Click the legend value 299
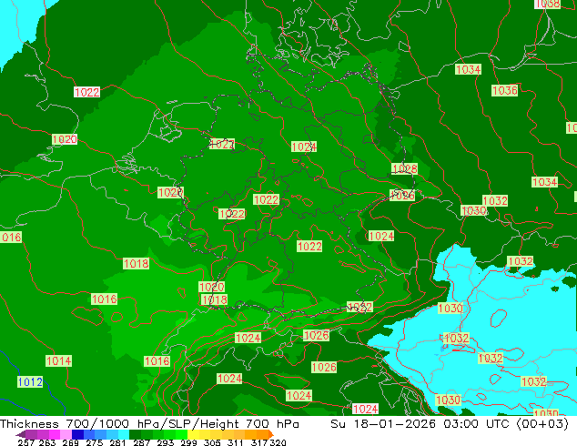This screenshot has width=577, height=446. tap(188, 442)
